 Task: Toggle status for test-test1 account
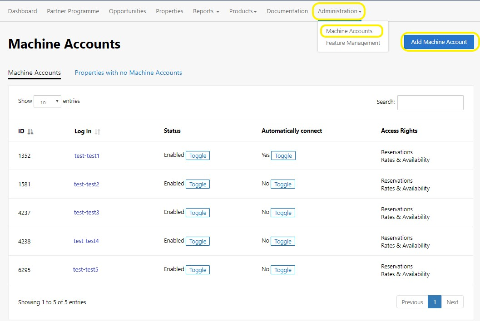[198, 156]
